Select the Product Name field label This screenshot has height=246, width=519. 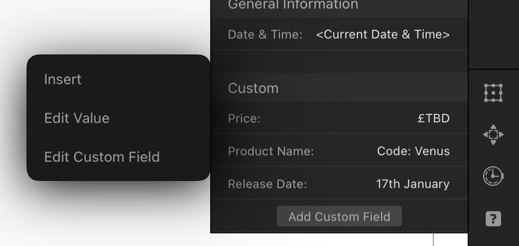pyautogui.click(x=271, y=152)
